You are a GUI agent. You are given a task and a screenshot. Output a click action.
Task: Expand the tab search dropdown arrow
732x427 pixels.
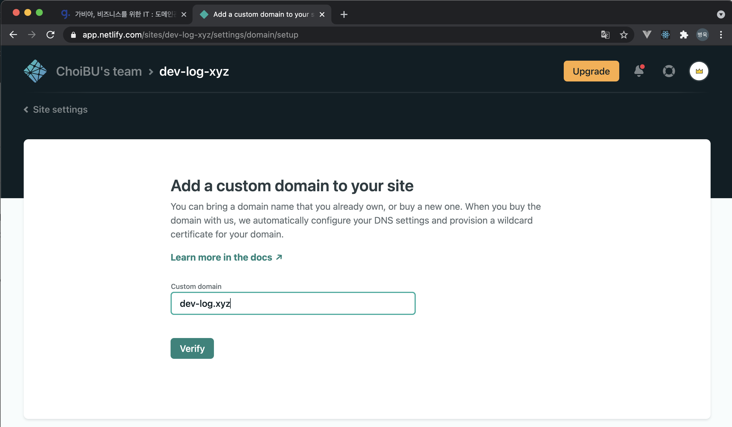(721, 14)
